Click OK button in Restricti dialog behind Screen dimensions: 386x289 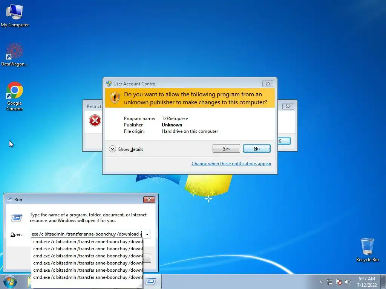point(284,141)
